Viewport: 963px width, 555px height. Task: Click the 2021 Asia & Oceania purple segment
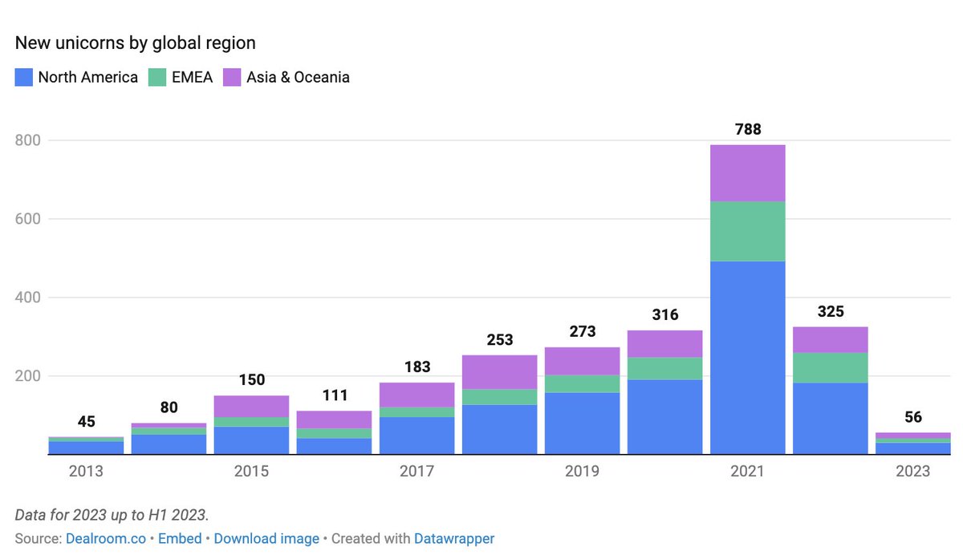pyautogui.click(x=748, y=173)
